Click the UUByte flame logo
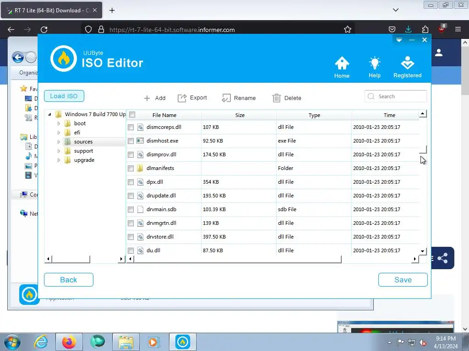 coord(63,58)
